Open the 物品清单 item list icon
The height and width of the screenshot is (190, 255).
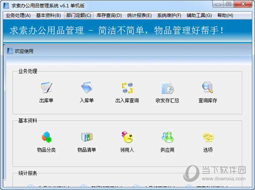tap(87, 138)
